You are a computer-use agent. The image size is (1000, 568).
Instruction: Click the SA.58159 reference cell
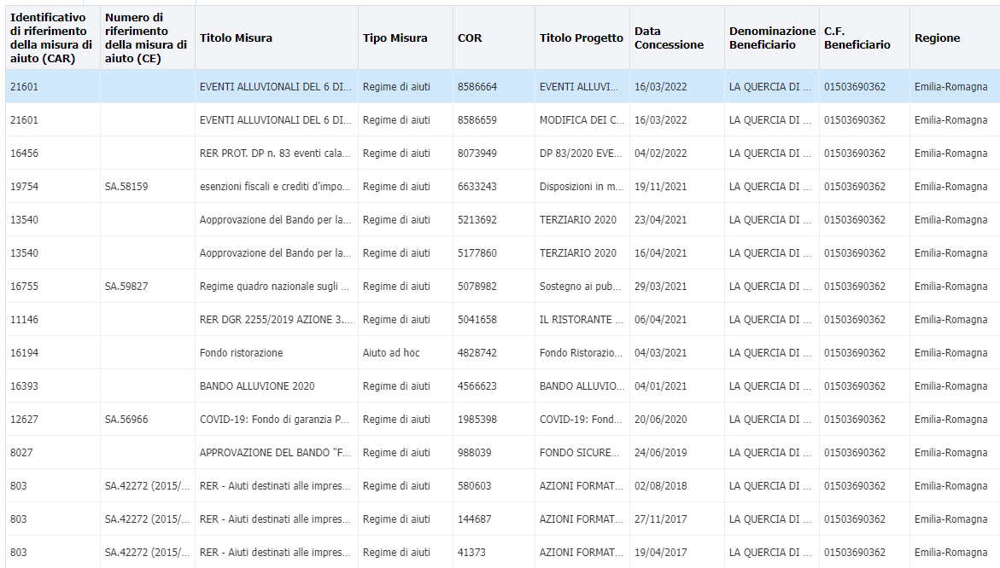click(x=126, y=187)
